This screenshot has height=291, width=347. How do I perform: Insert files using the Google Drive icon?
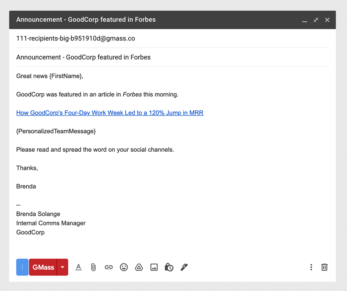(x=139, y=267)
